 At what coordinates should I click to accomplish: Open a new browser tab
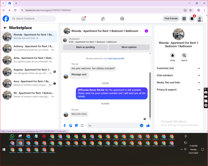[x=16, y=3]
